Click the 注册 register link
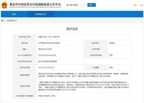This screenshot has width=144, height=103. (x=142, y=5)
